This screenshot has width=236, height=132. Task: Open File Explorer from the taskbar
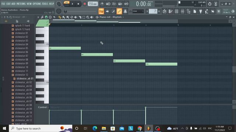pyautogui.click(x=104, y=128)
